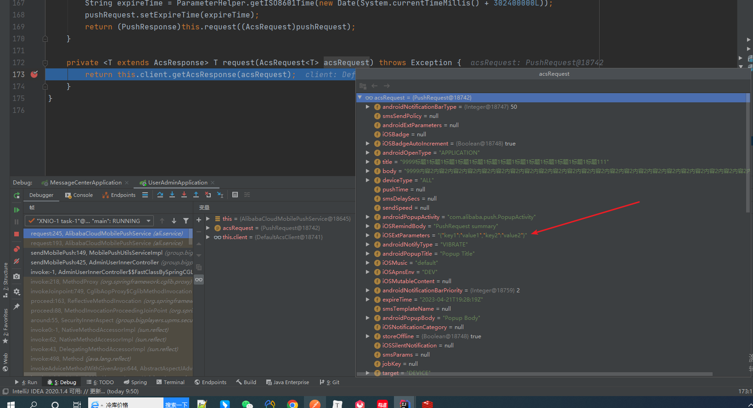This screenshot has height=408, width=753.
Task: Open the View Breakpoints icon
Action: [17, 249]
